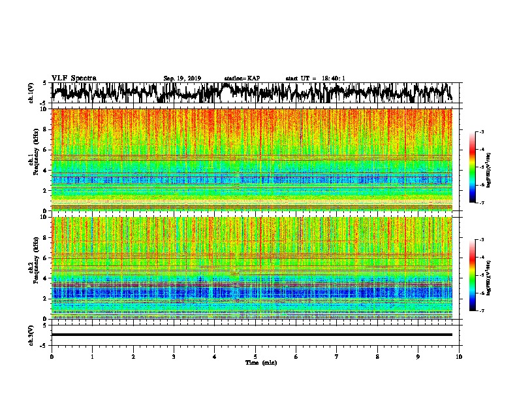Click the ch.2 'Frequency (kHz)' axis label
This screenshot has width=517, height=400.
coord(35,260)
